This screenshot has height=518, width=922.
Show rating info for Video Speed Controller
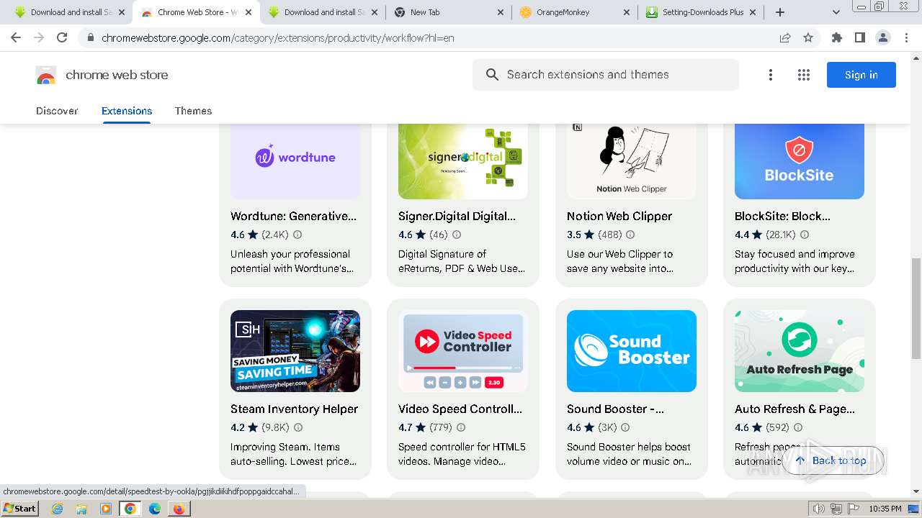tap(461, 427)
